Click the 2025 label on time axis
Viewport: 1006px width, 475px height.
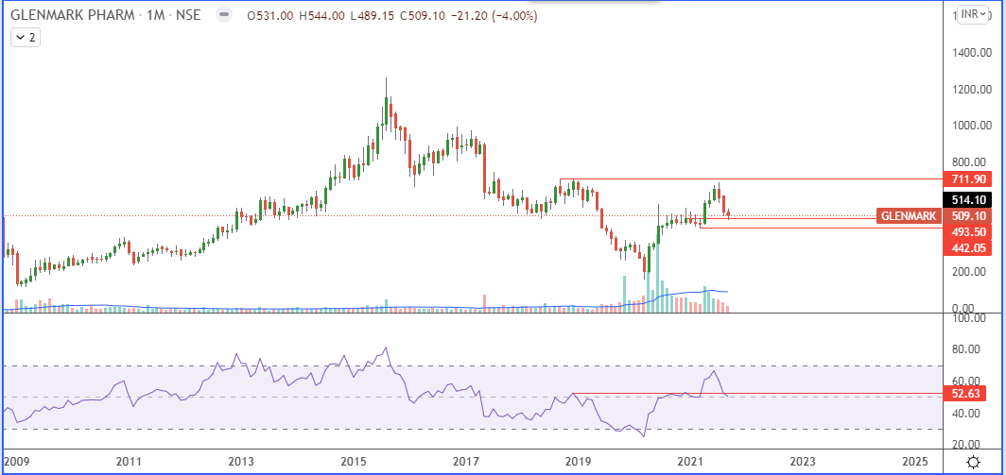[915, 462]
